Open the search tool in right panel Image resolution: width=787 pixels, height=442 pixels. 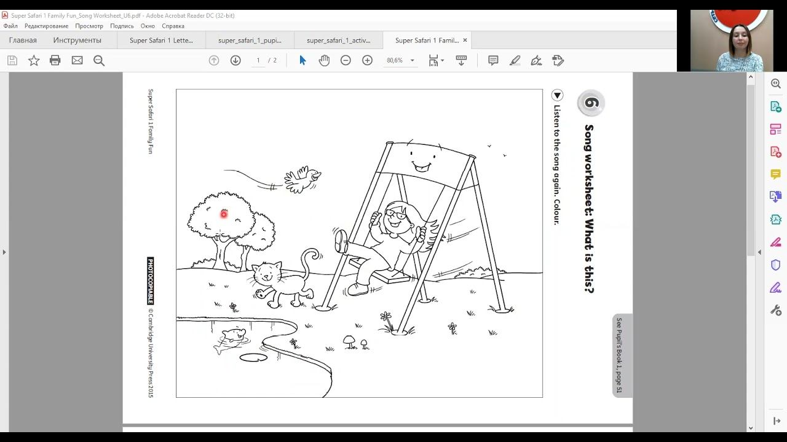pyautogui.click(x=776, y=84)
